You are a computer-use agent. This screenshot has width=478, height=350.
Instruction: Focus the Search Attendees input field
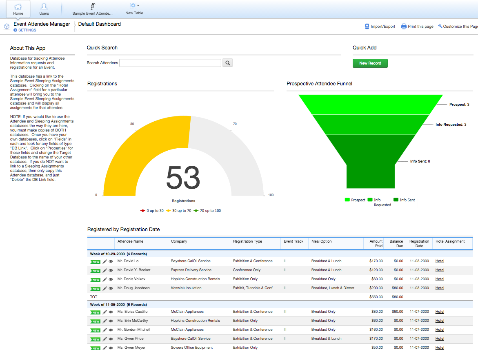(170, 63)
